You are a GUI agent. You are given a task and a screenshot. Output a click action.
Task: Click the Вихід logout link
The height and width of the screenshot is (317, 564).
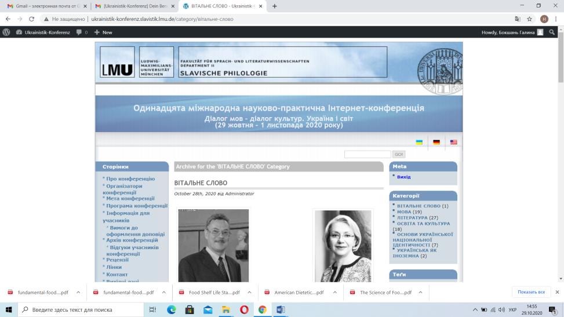403,177
